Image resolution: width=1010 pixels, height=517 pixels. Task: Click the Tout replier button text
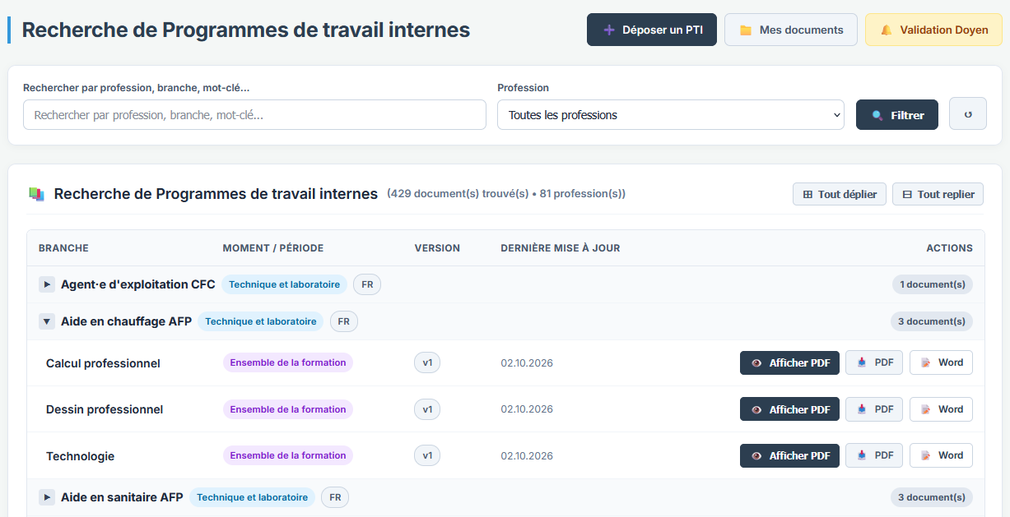click(x=946, y=195)
